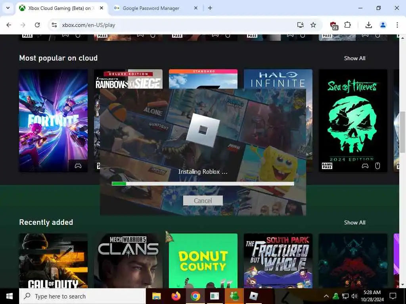Click the taskbar search box

pyautogui.click(x=82, y=296)
